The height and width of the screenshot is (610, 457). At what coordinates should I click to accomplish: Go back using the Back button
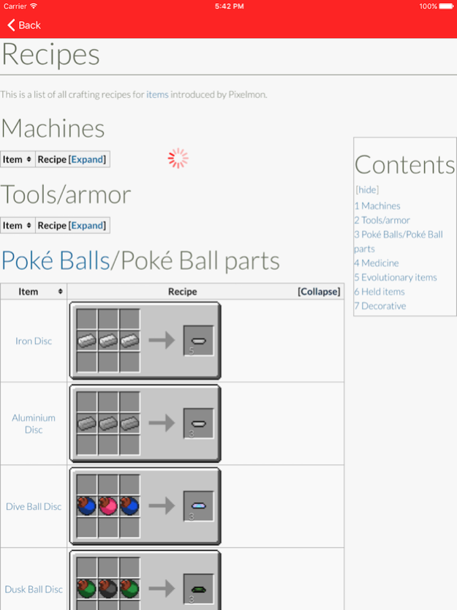pos(24,26)
